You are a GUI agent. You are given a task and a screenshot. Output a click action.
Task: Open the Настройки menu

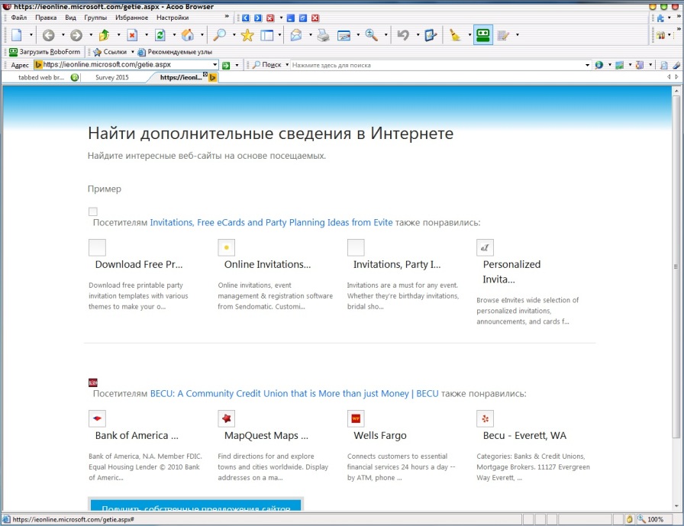173,18
